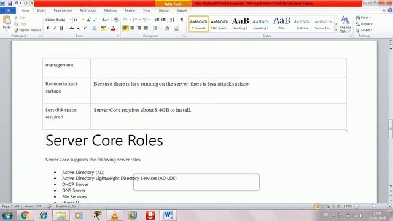Minimize the ribbon with the caret icon
The width and height of the screenshot is (393, 221).
(x=384, y=10)
